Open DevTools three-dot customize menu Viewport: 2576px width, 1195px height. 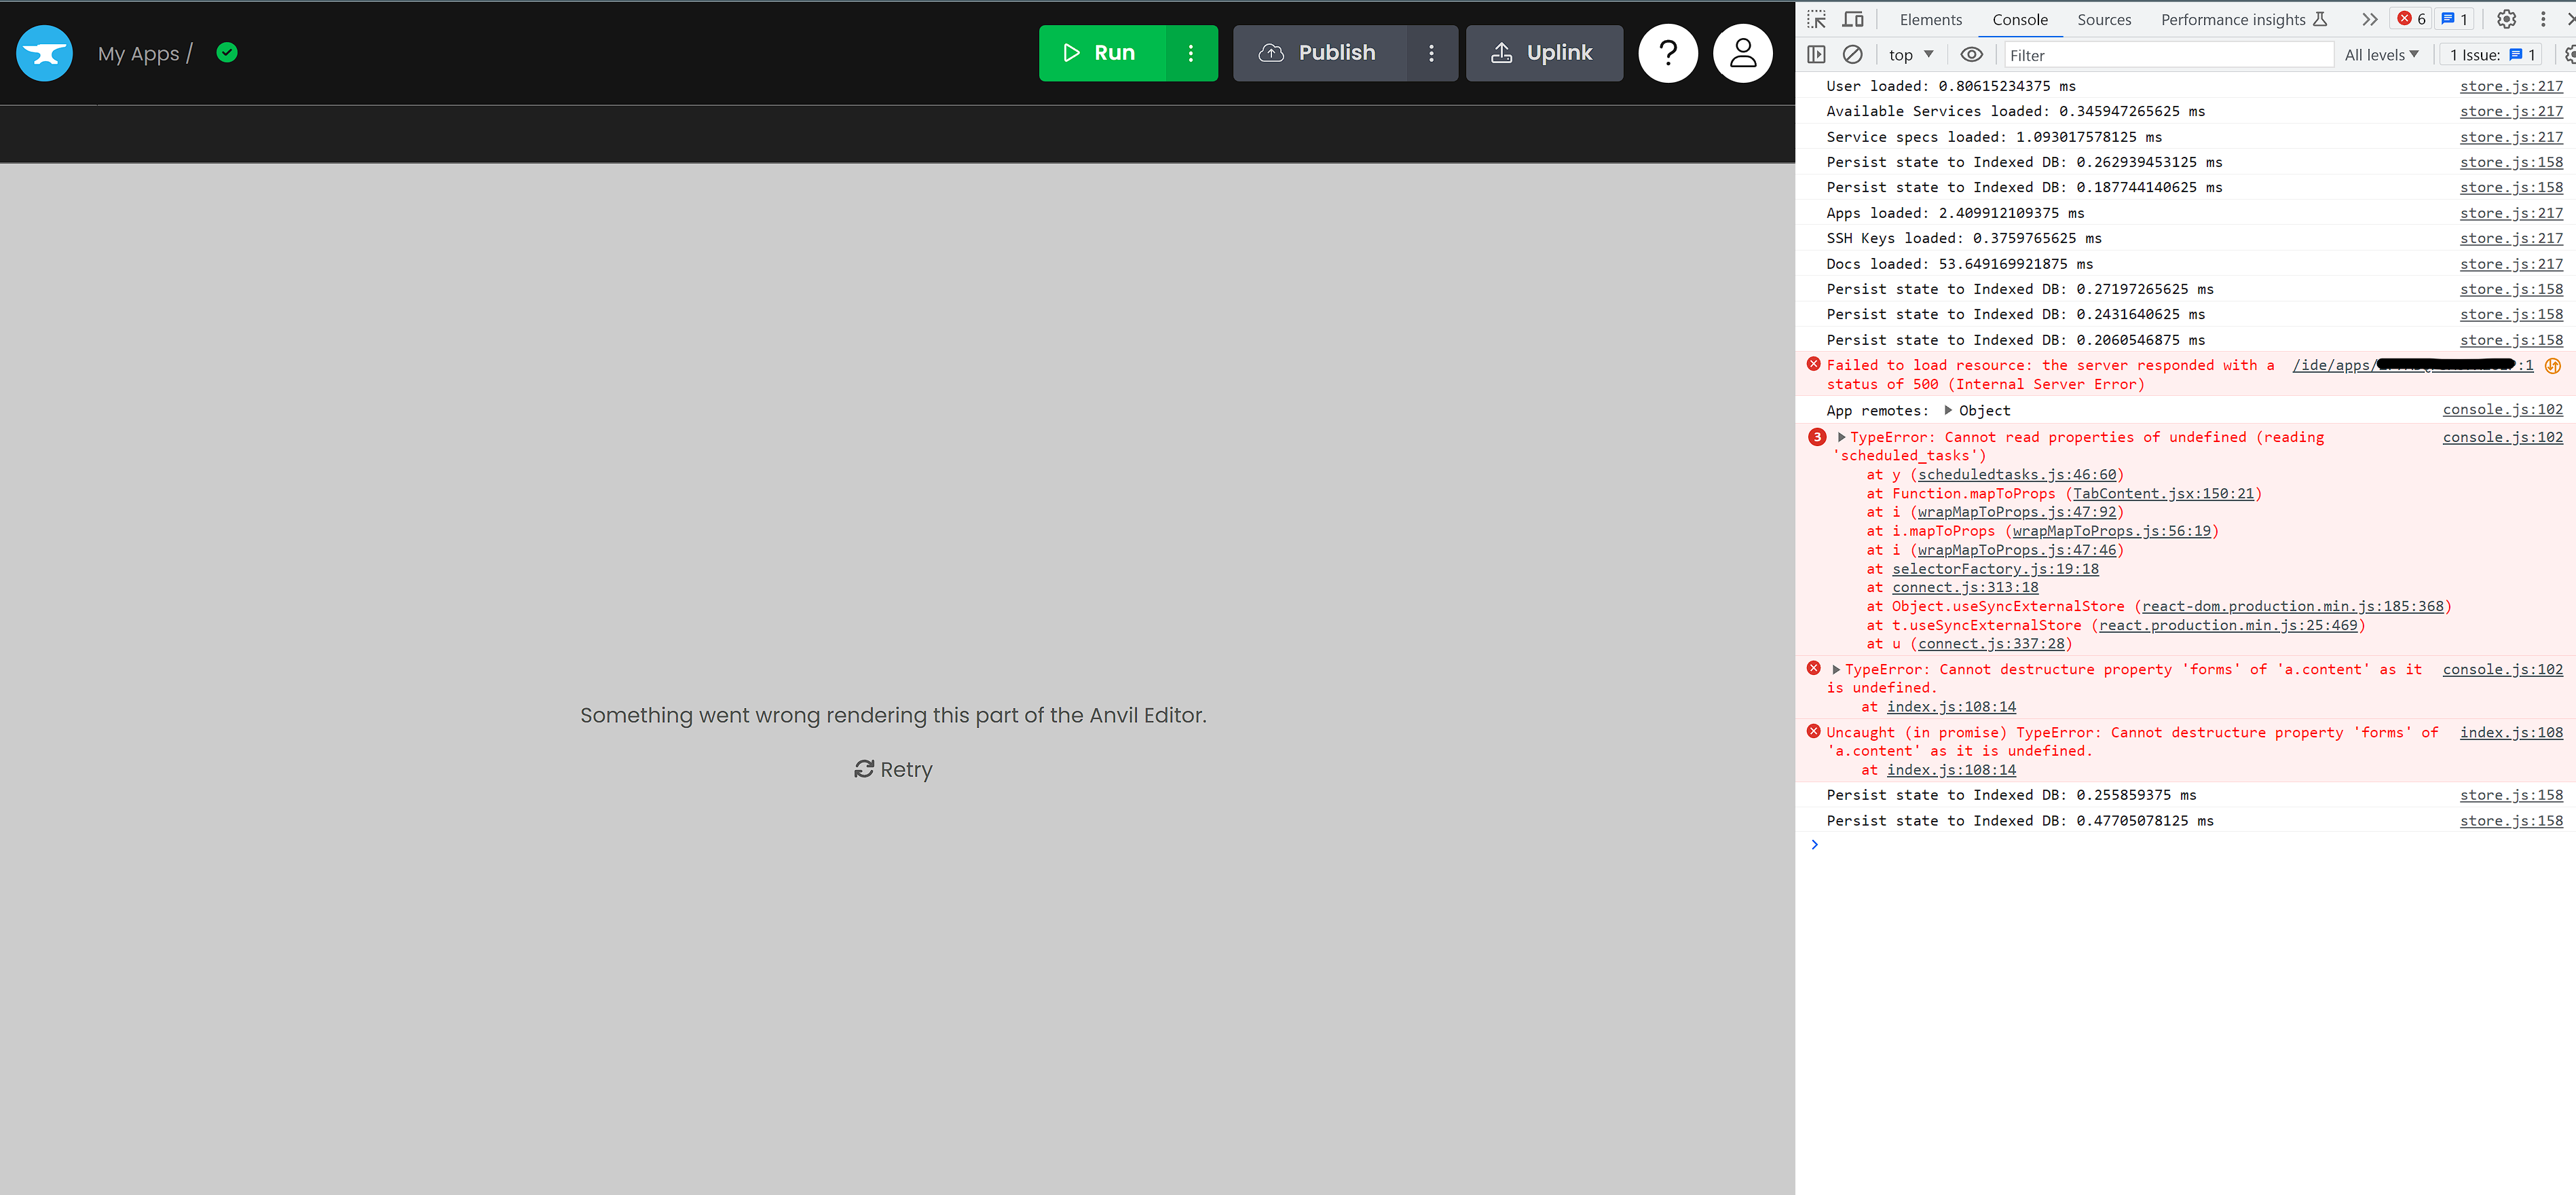pyautogui.click(x=2543, y=19)
